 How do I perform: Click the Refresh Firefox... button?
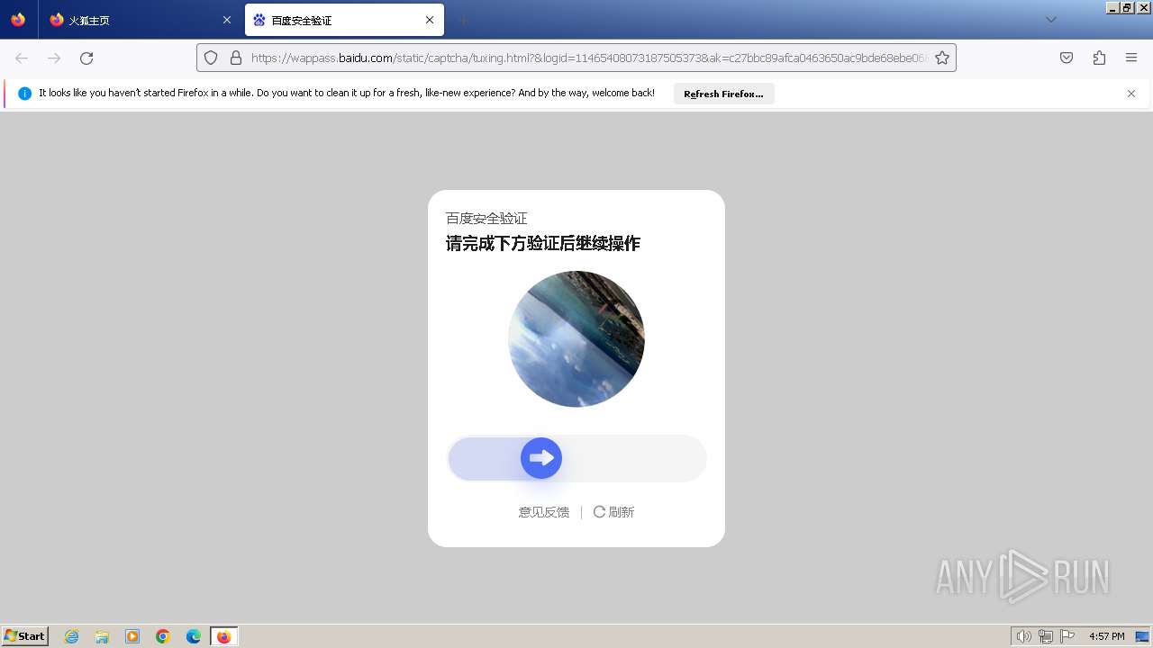(x=723, y=94)
